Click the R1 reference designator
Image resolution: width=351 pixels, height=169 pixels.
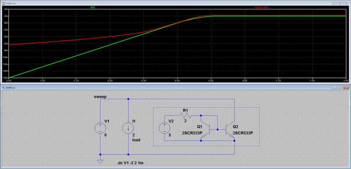(x=185, y=110)
